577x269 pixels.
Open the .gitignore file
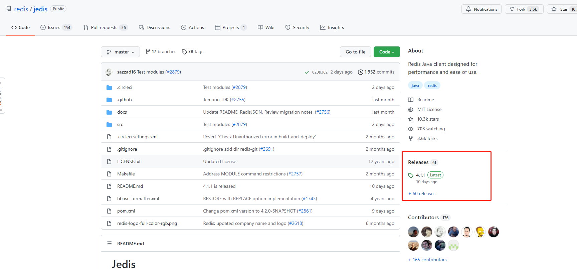coord(127,149)
